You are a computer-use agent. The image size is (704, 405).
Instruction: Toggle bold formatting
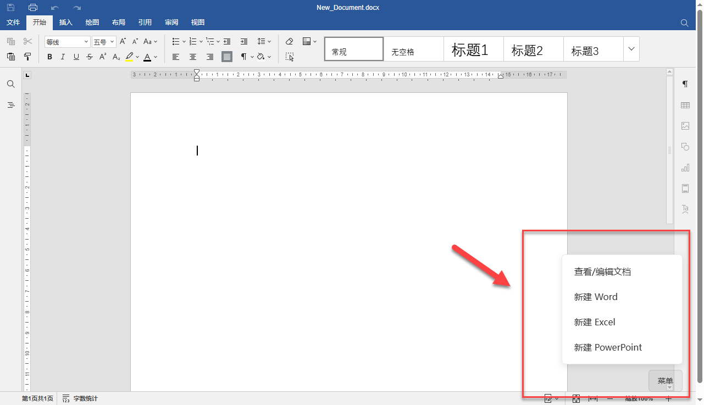point(49,57)
